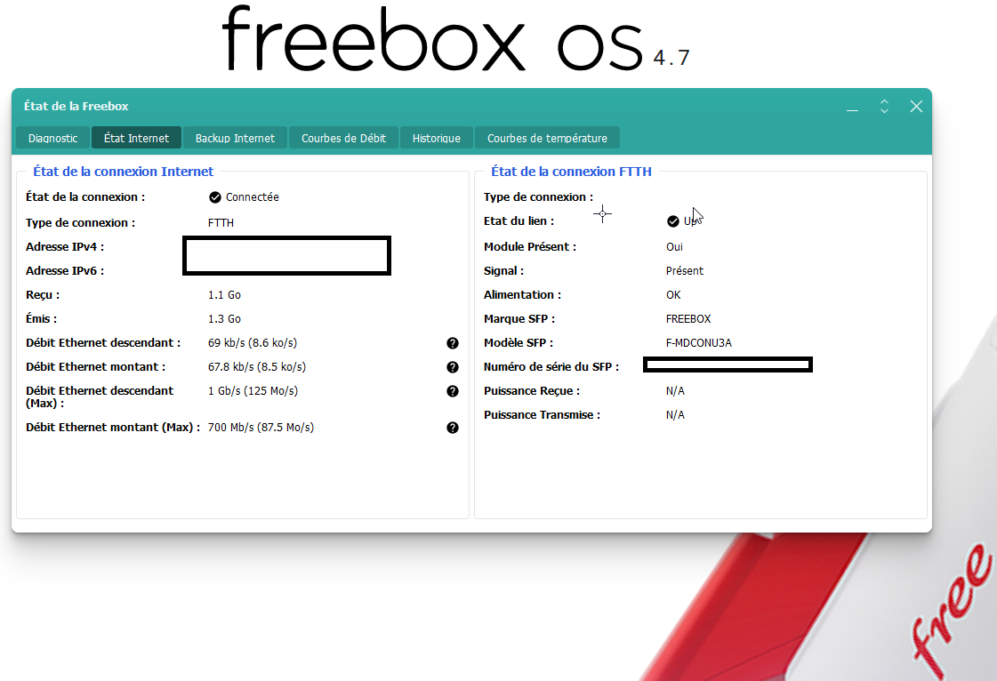This screenshot has height=681, width=997.
Task: Click the OS version number 4.7
Action: 671,58
